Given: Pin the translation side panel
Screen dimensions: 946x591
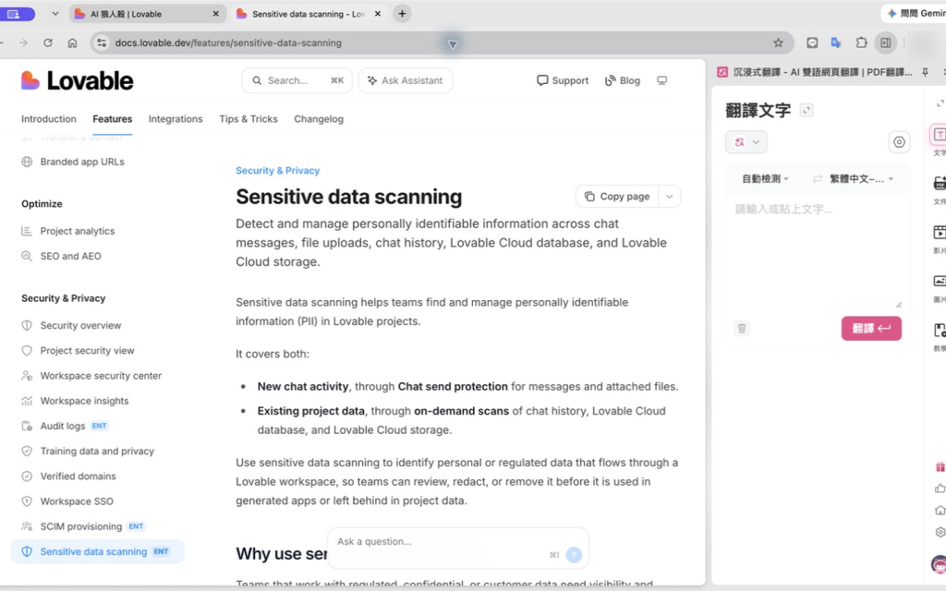Looking at the screenshot, I should (x=925, y=72).
